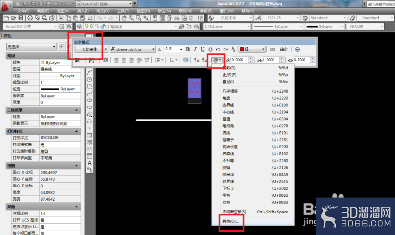This screenshot has width=395, height=235.
Task: Open the text height 2.5 dropdown
Action: [181, 50]
